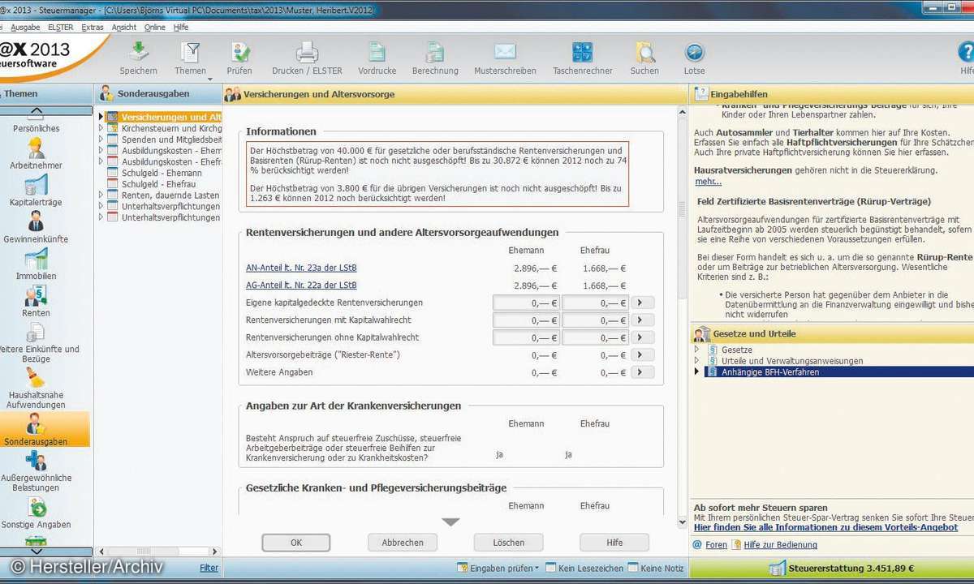This screenshot has height=584, width=974.
Task: Select the Immobilien topic icon
Action: [x=37, y=259]
